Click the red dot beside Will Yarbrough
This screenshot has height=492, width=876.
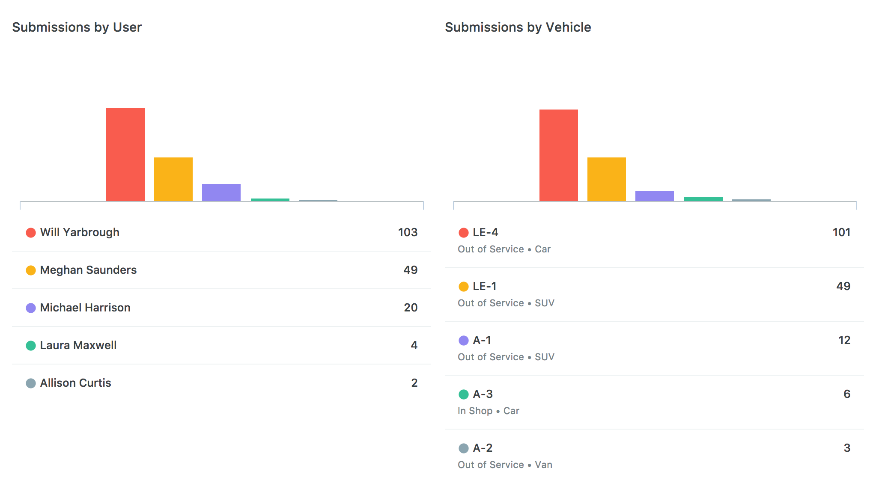pyautogui.click(x=31, y=233)
